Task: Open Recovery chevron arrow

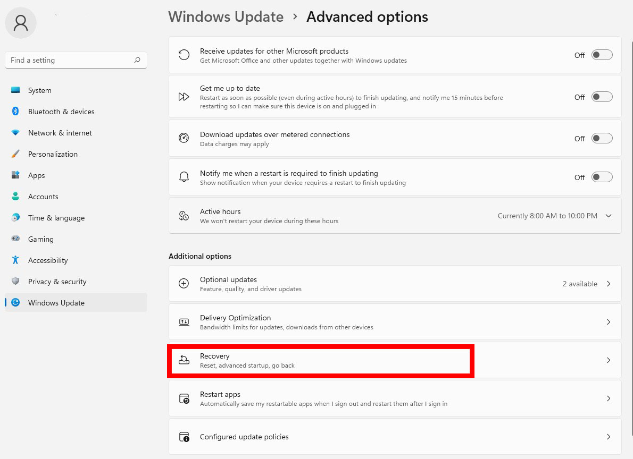Action: 609,360
